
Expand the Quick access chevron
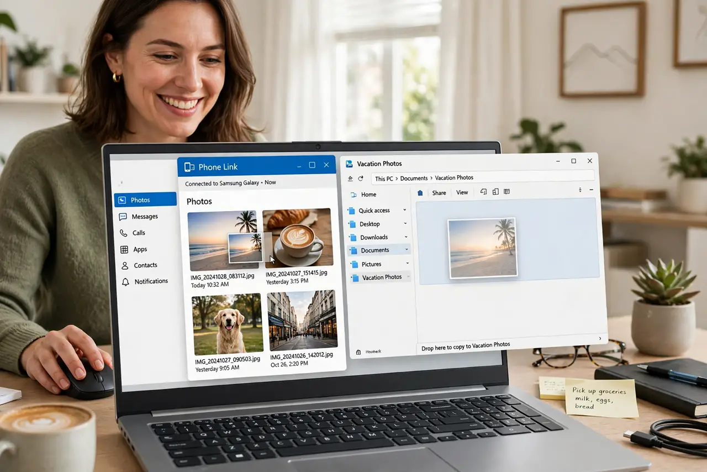click(x=405, y=210)
